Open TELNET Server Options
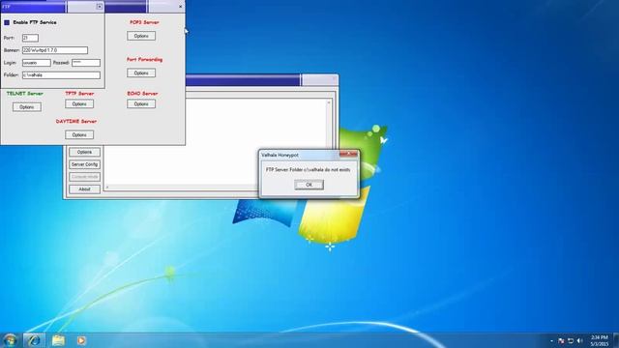This screenshot has width=619, height=348. (27, 107)
